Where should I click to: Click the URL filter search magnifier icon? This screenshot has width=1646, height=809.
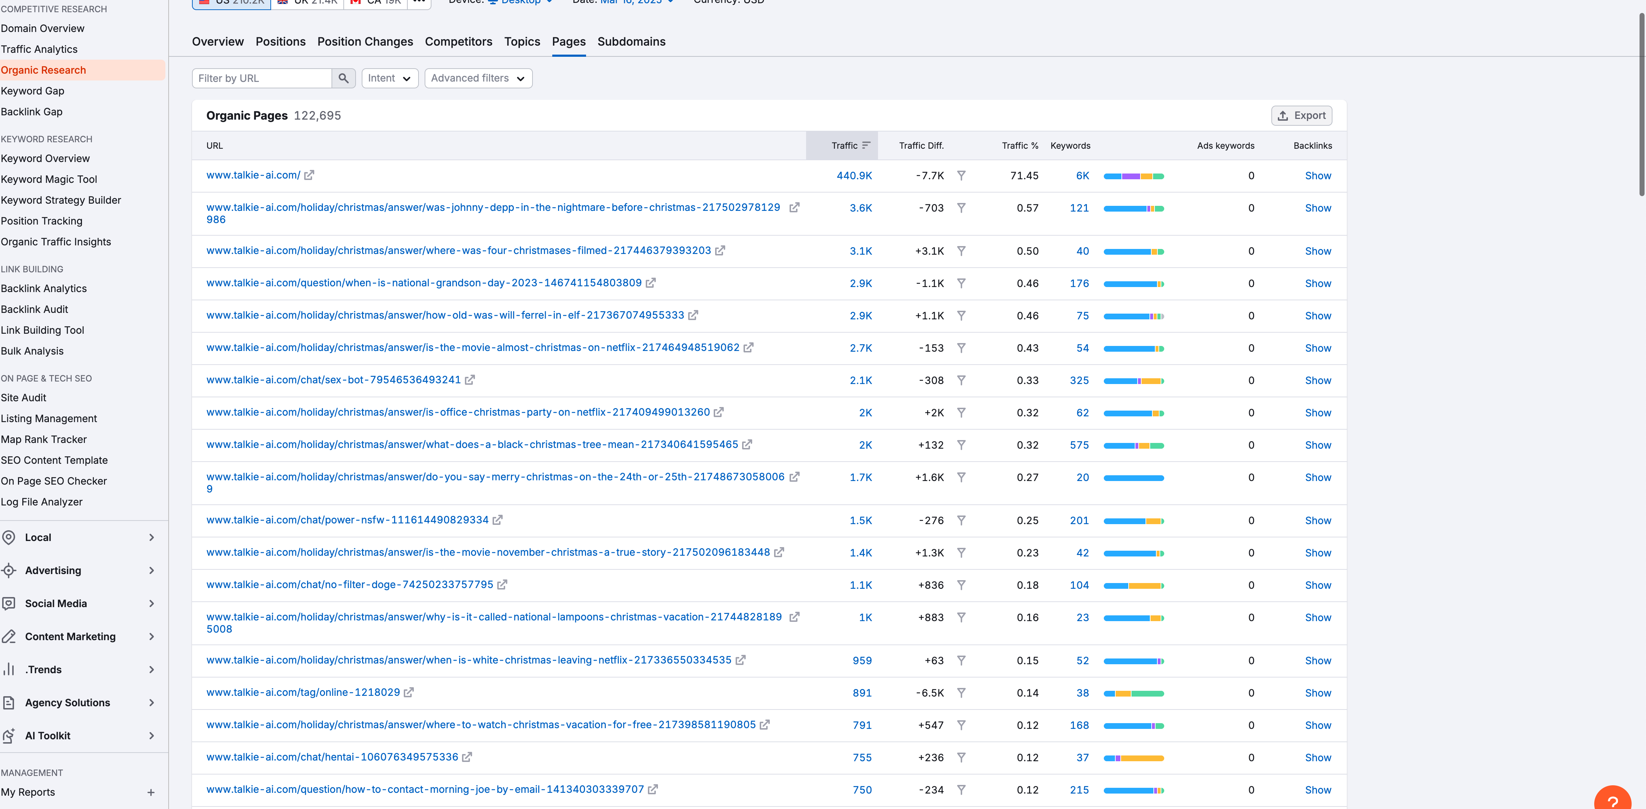point(343,78)
